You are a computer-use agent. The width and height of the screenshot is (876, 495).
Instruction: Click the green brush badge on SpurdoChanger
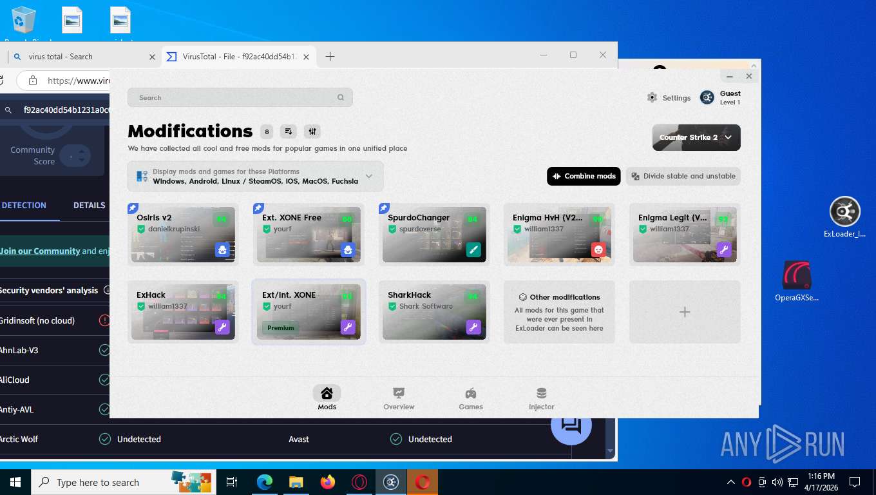[x=473, y=250]
